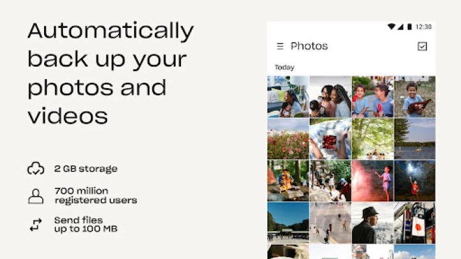The width and height of the screenshot is (461, 259).
Task: Click the 700 million registered users text
Action: point(96,196)
